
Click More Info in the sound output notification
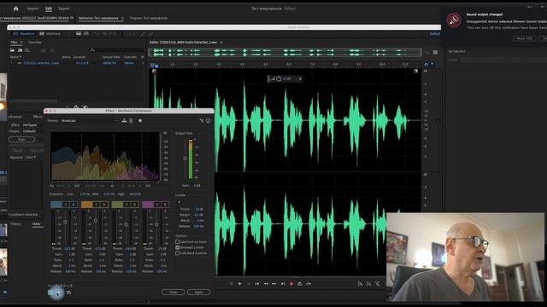[x=525, y=38]
